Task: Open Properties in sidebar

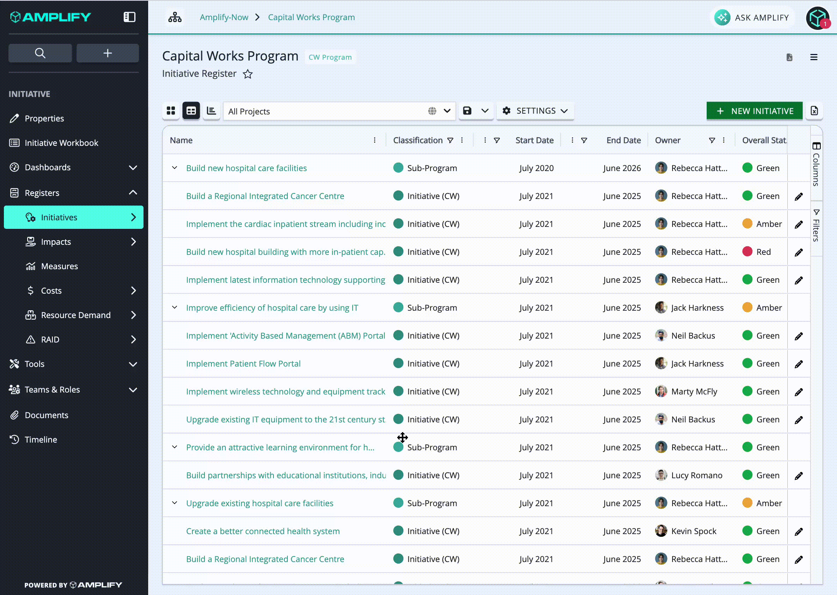Action: tap(74, 118)
